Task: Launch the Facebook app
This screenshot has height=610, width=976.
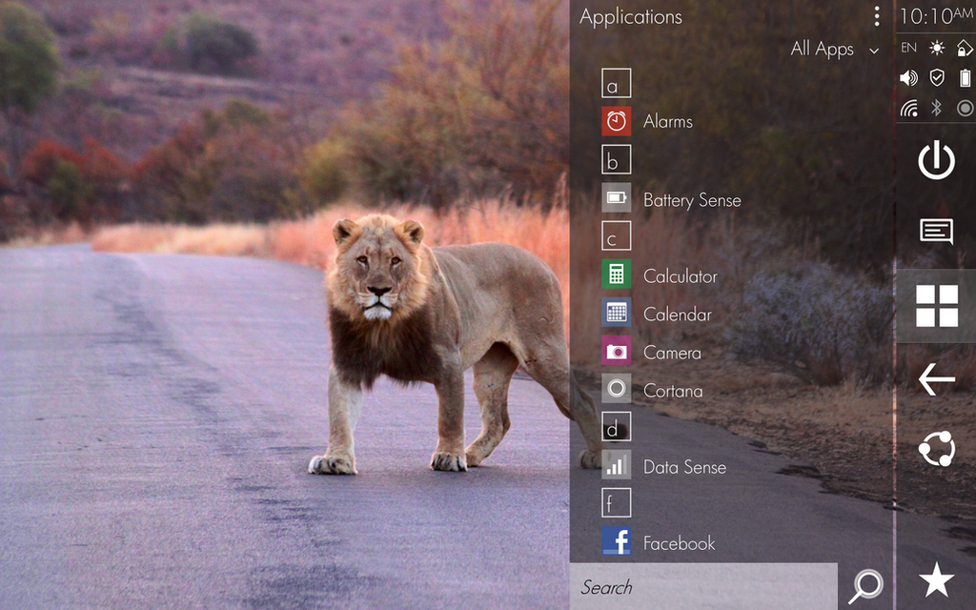Action: (x=659, y=542)
